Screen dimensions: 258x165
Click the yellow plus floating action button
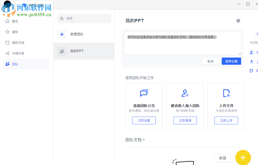click(x=243, y=157)
